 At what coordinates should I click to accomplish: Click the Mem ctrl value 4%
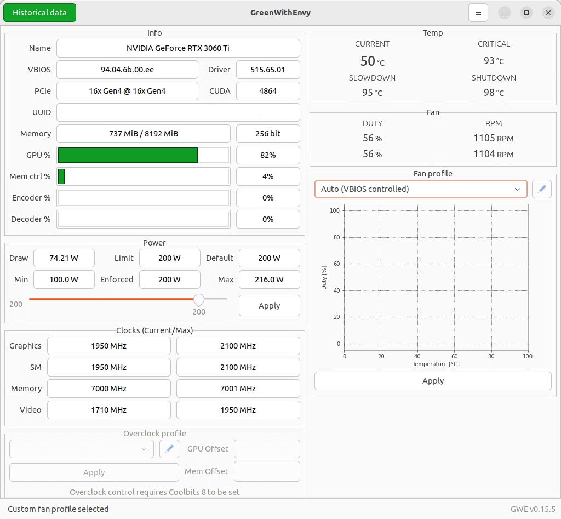[268, 176]
